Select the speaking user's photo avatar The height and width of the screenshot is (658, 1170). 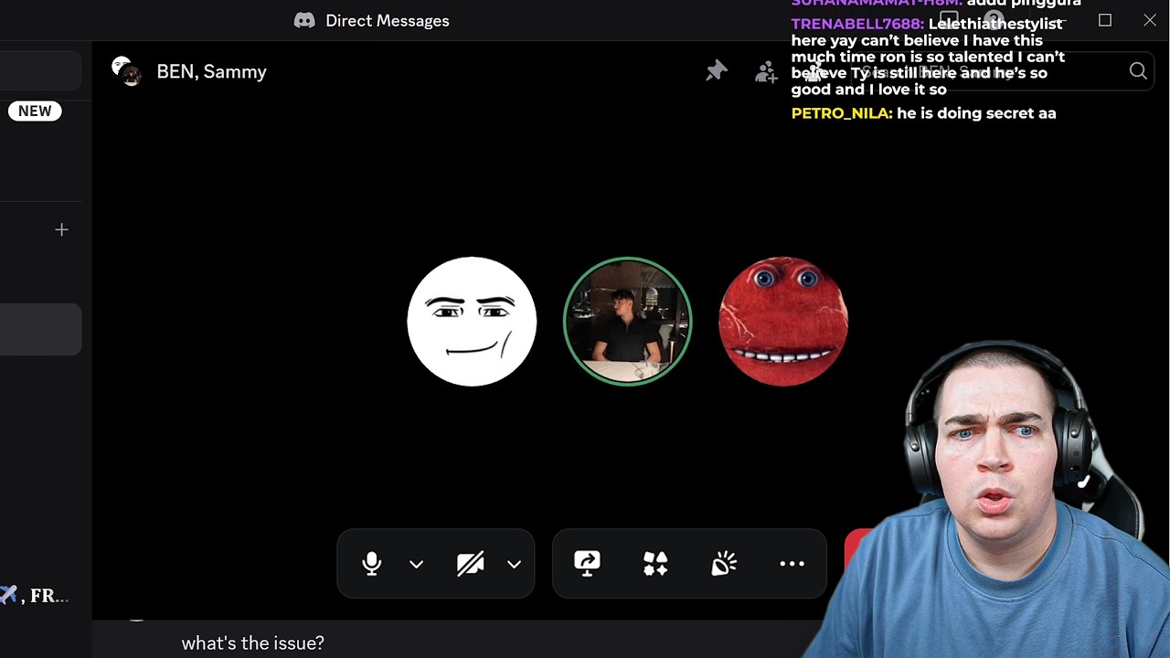coord(627,321)
